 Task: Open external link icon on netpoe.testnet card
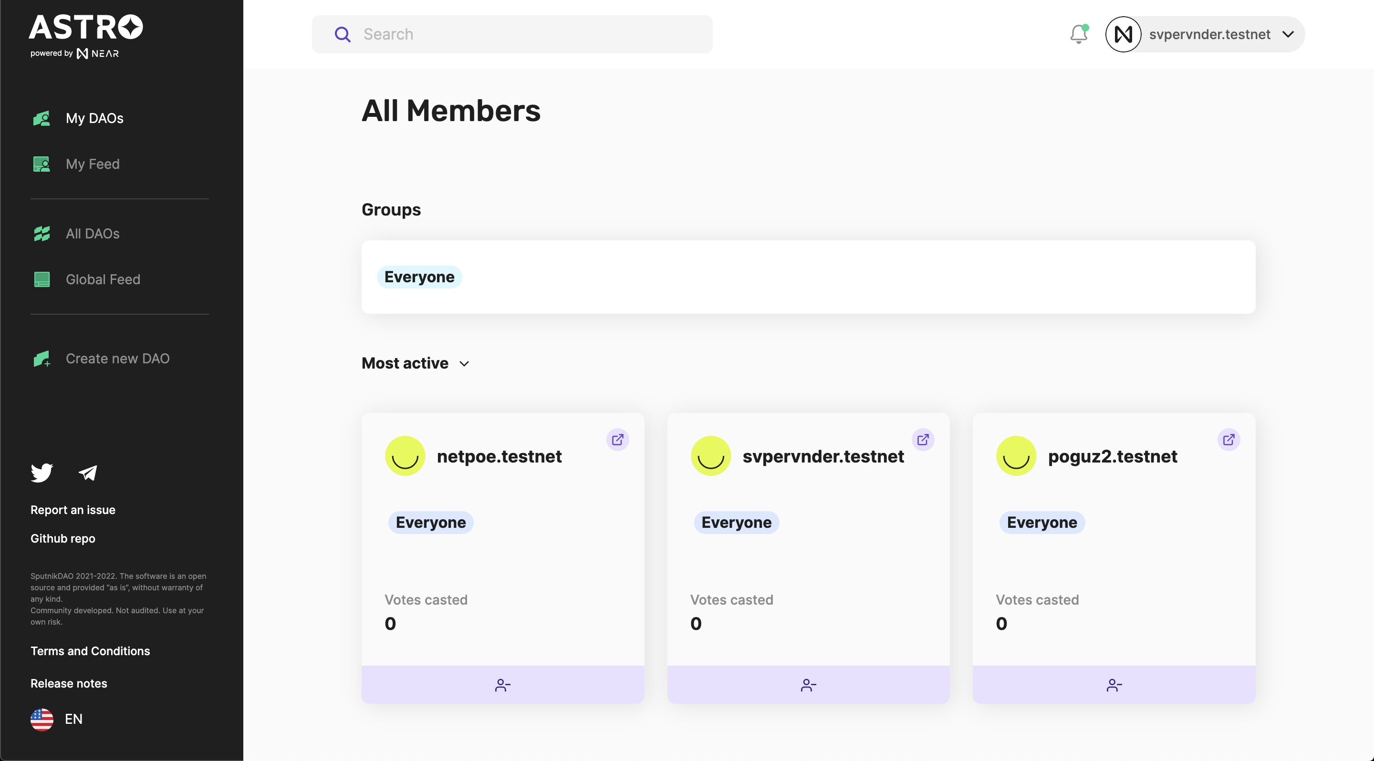[x=617, y=440]
